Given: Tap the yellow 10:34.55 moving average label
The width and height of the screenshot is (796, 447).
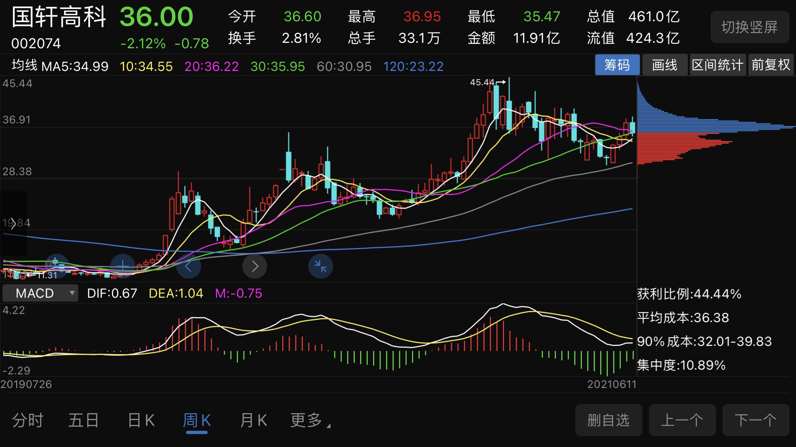Looking at the screenshot, I should (x=146, y=66).
